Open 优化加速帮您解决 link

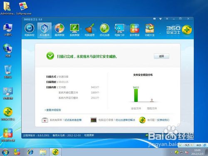point(125,120)
